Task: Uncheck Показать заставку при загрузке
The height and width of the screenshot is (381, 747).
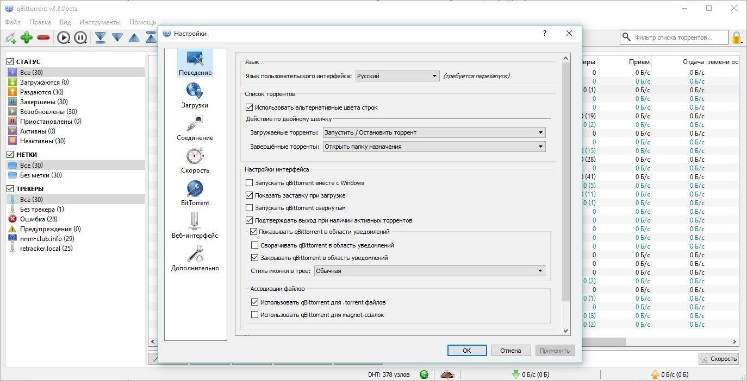Action: click(250, 195)
